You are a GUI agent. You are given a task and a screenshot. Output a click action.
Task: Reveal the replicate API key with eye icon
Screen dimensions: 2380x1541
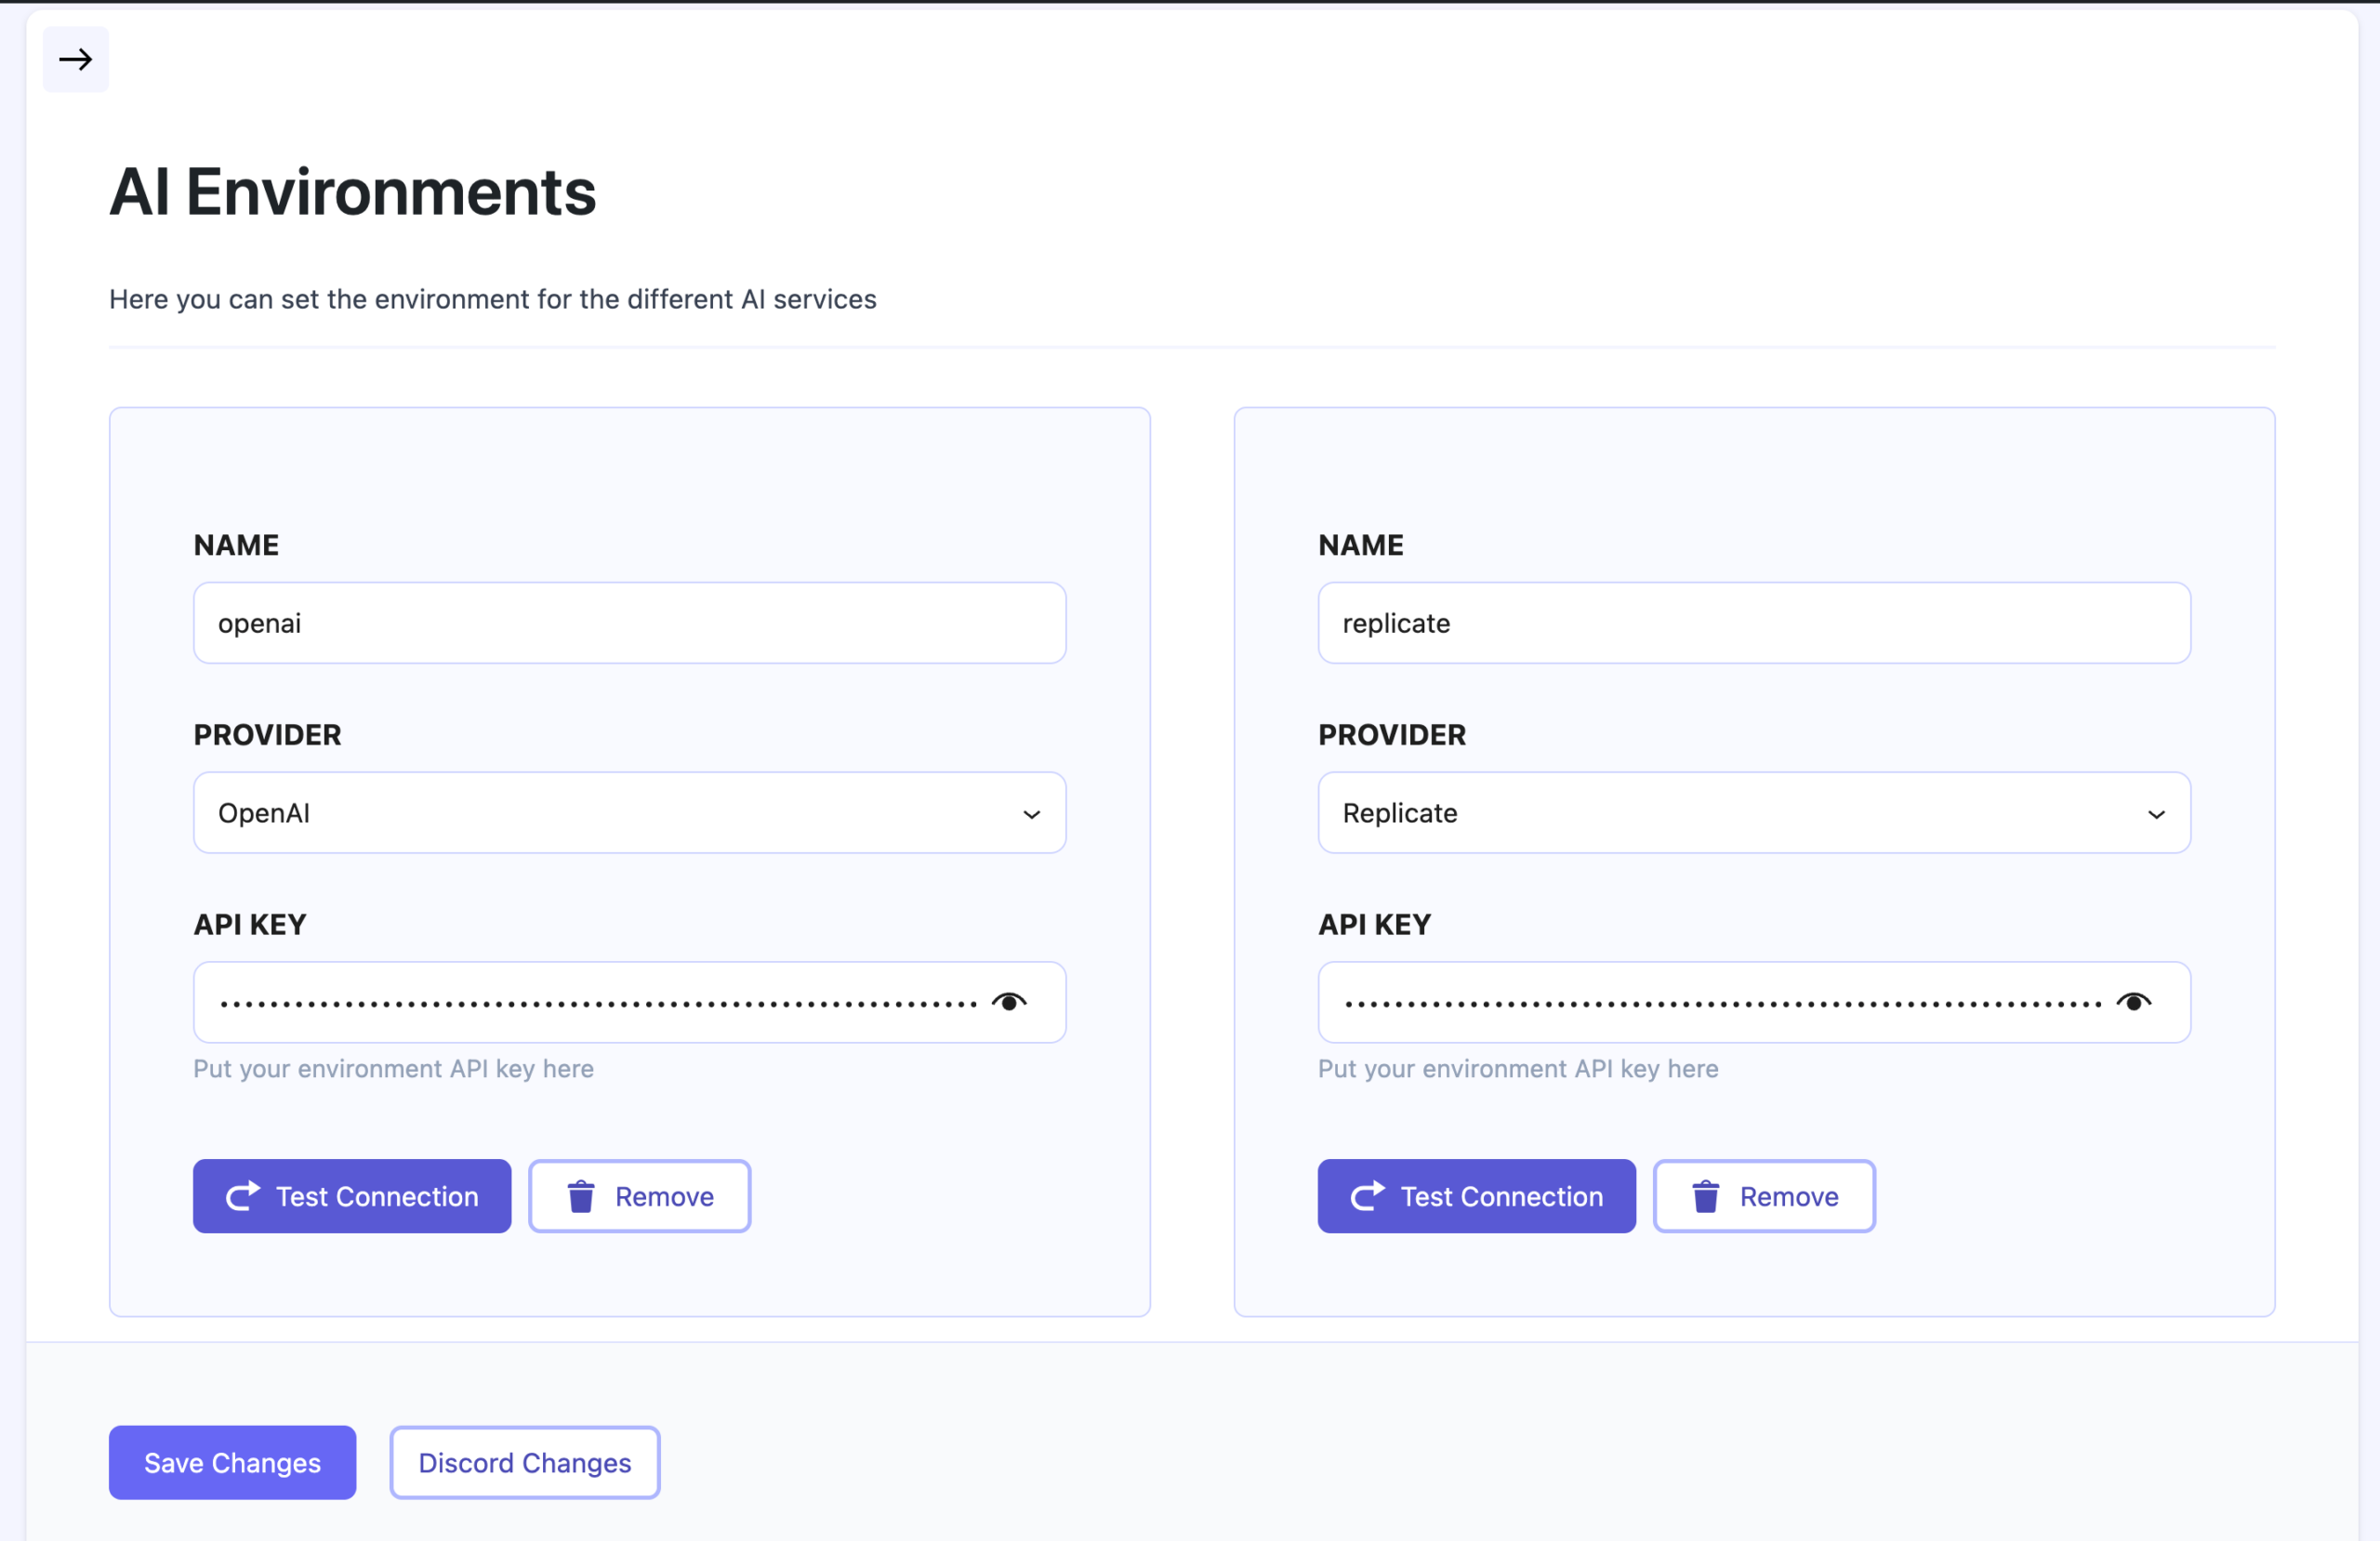pos(2133,1002)
